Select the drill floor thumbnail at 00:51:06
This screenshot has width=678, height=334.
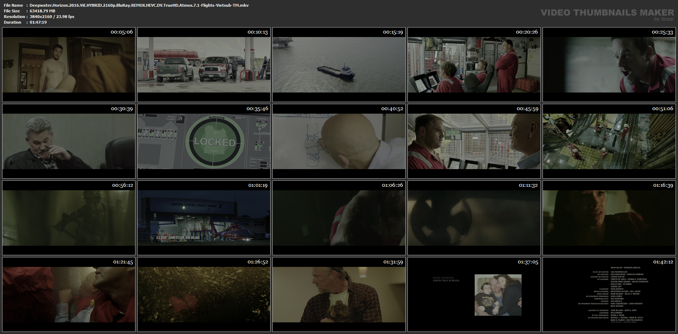609,141
